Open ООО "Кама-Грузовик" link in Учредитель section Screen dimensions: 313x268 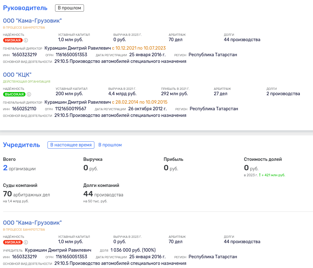point(32,223)
